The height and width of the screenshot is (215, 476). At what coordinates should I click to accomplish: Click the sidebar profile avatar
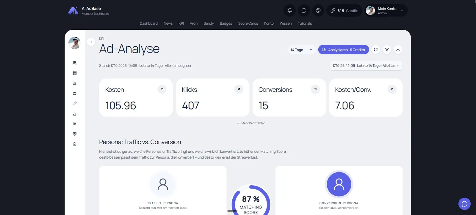point(74,43)
